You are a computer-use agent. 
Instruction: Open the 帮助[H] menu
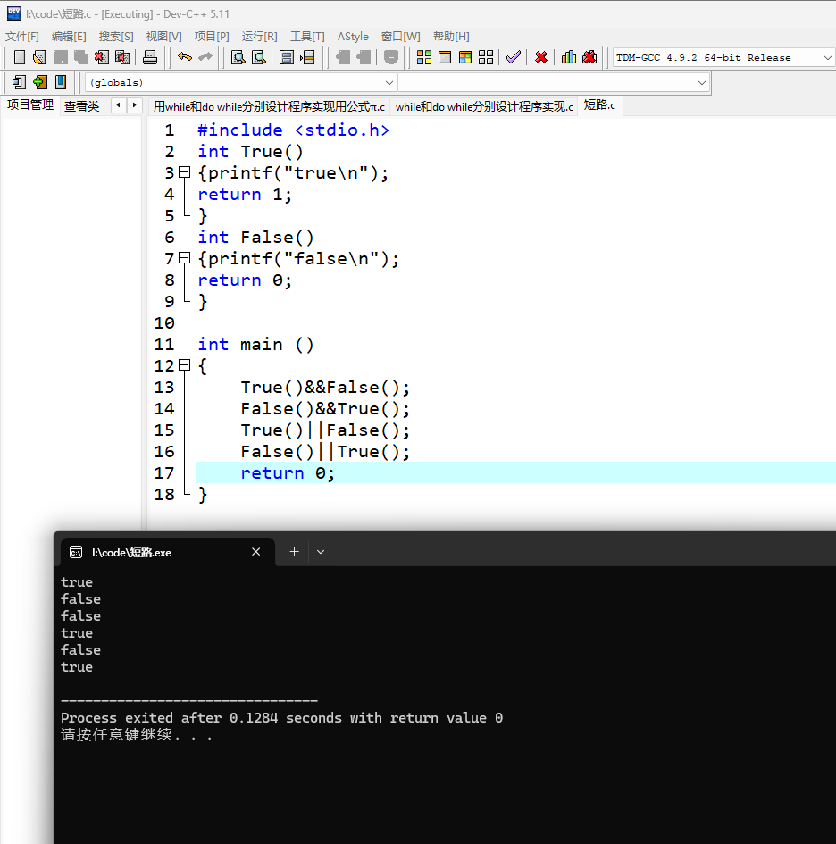click(x=451, y=37)
